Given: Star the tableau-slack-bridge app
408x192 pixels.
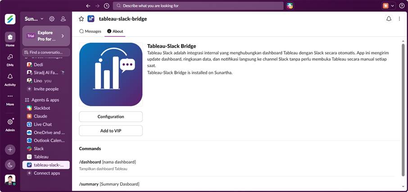Looking at the screenshot, I should tap(82, 19).
